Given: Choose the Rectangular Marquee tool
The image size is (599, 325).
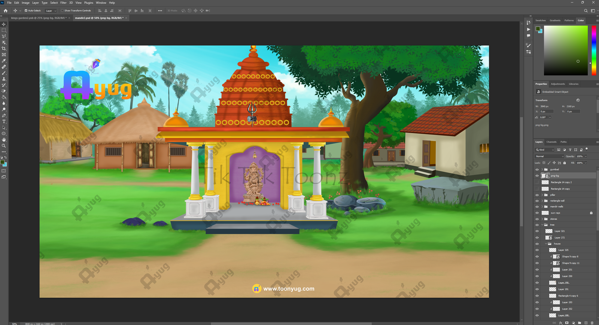Looking at the screenshot, I should pos(4,30).
